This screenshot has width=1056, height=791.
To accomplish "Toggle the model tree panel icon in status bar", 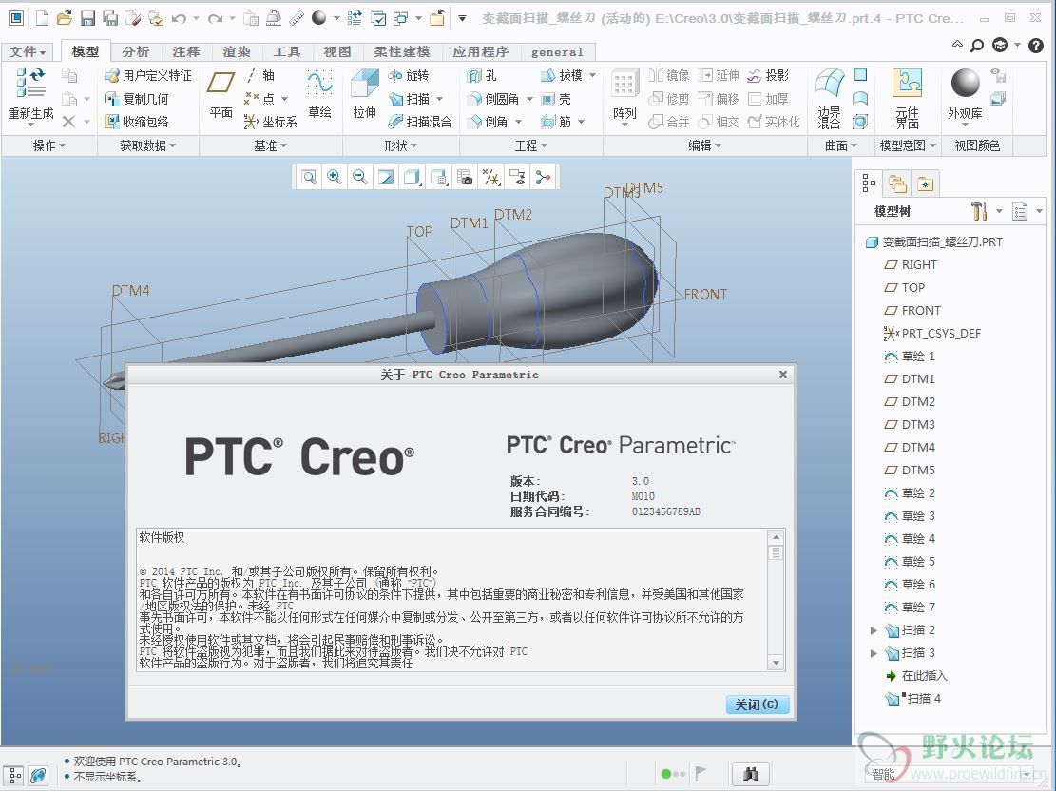I will [15, 776].
